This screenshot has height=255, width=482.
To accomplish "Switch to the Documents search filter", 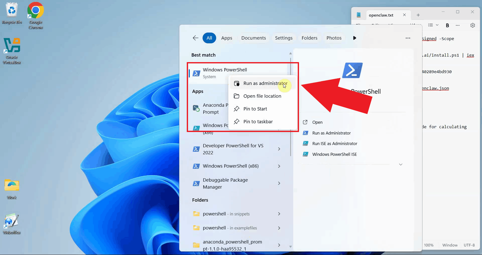I will [253, 38].
